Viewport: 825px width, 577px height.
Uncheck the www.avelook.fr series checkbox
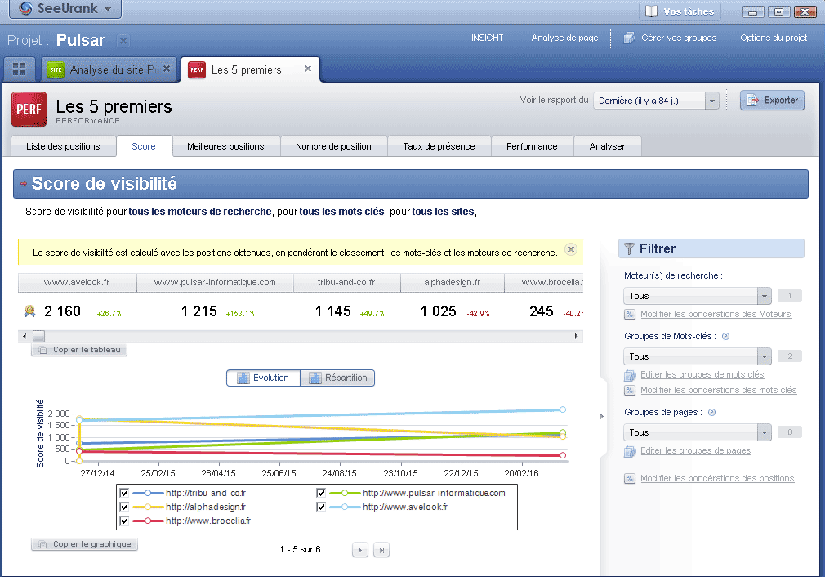(321, 507)
